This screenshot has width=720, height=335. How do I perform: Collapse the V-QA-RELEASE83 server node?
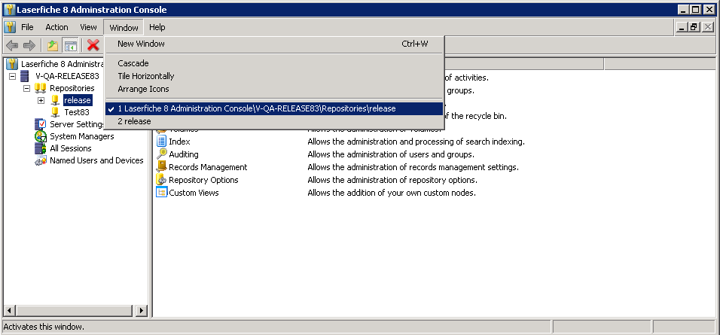pyautogui.click(x=12, y=76)
